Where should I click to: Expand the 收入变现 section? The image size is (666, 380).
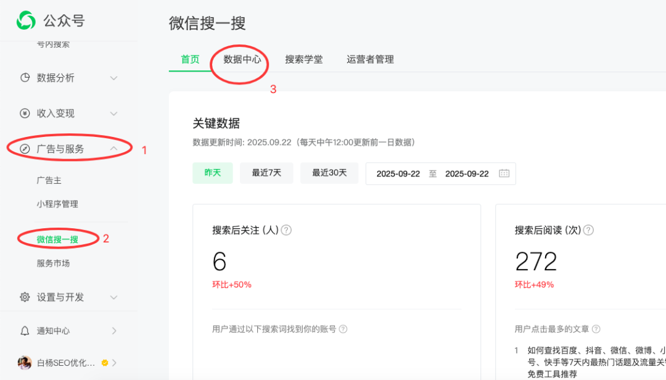(x=113, y=114)
